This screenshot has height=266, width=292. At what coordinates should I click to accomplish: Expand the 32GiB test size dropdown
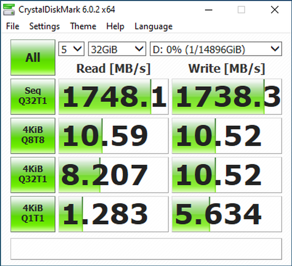click(x=117, y=49)
